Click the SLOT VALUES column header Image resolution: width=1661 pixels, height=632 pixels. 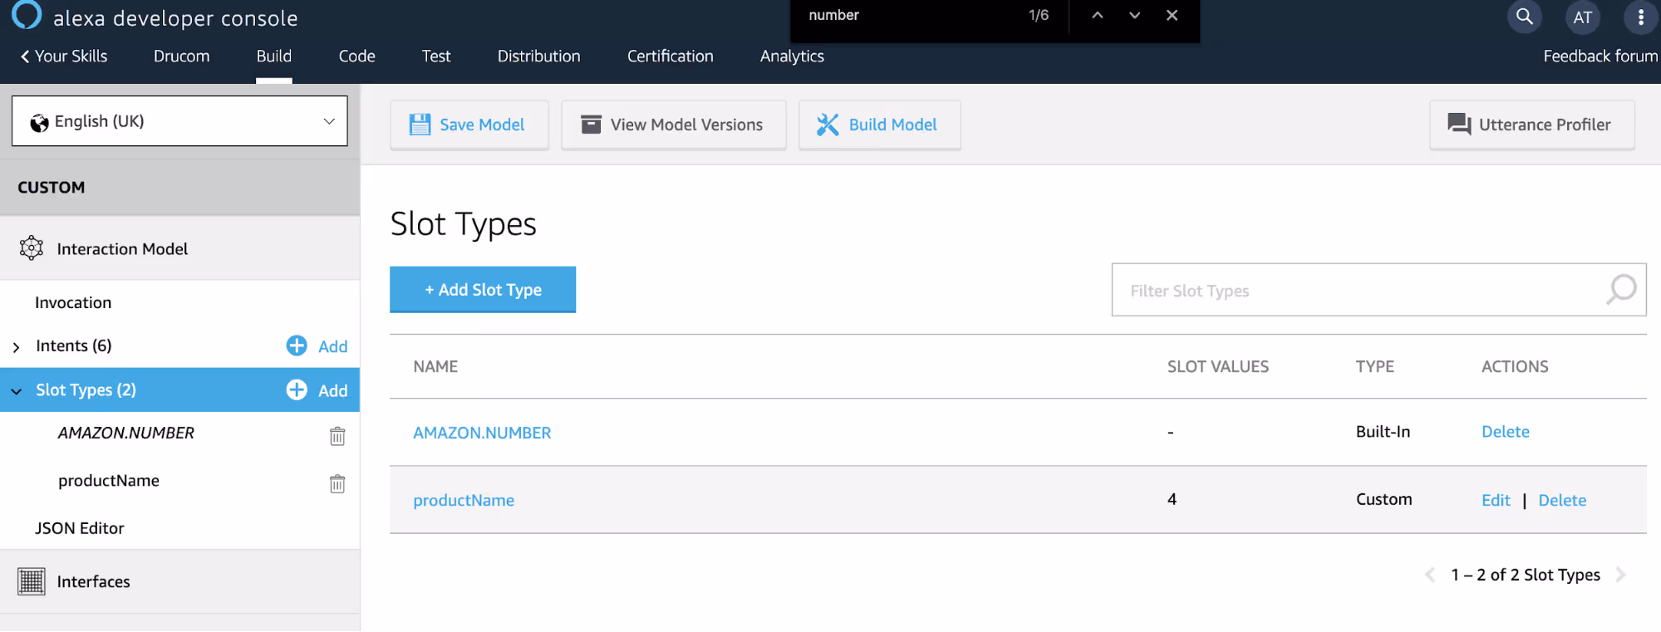[x=1218, y=367]
